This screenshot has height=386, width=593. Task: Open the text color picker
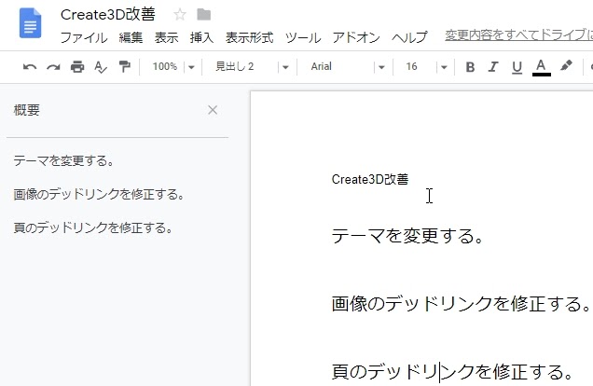click(x=541, y=67)
